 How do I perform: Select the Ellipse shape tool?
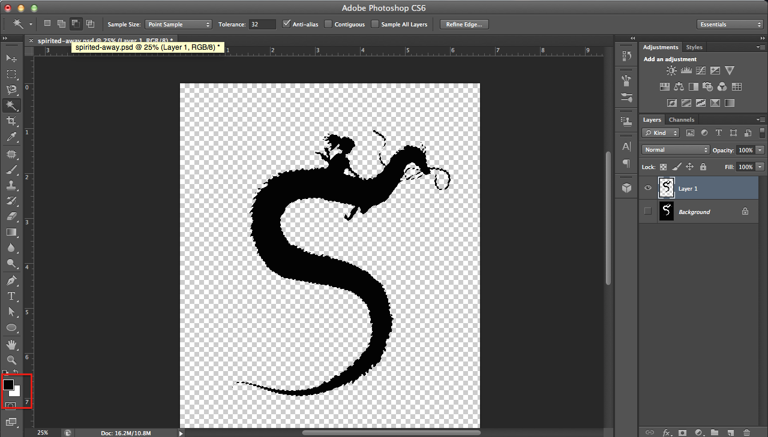[11, 328]
